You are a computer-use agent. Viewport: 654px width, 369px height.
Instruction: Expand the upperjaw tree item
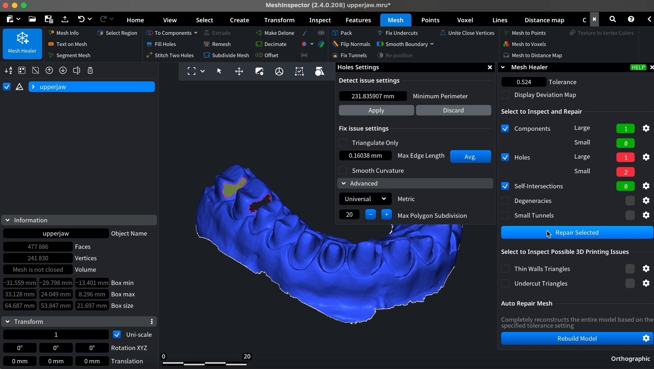click(x=33, y=87)
